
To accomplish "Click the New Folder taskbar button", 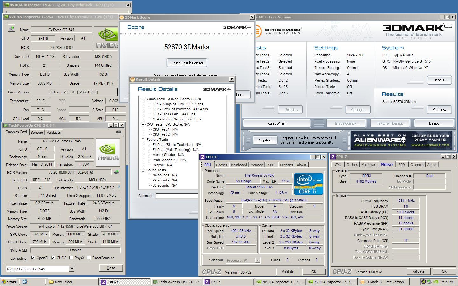I will point(73,282).
